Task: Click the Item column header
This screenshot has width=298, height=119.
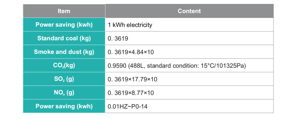Action: click(64, 11)
